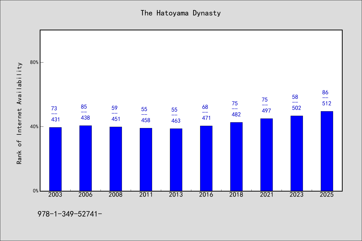Image resolution: width=362 pixels, height=241 pixels.
Task: Select the 2023 bar
Action: tap(297, 153)
